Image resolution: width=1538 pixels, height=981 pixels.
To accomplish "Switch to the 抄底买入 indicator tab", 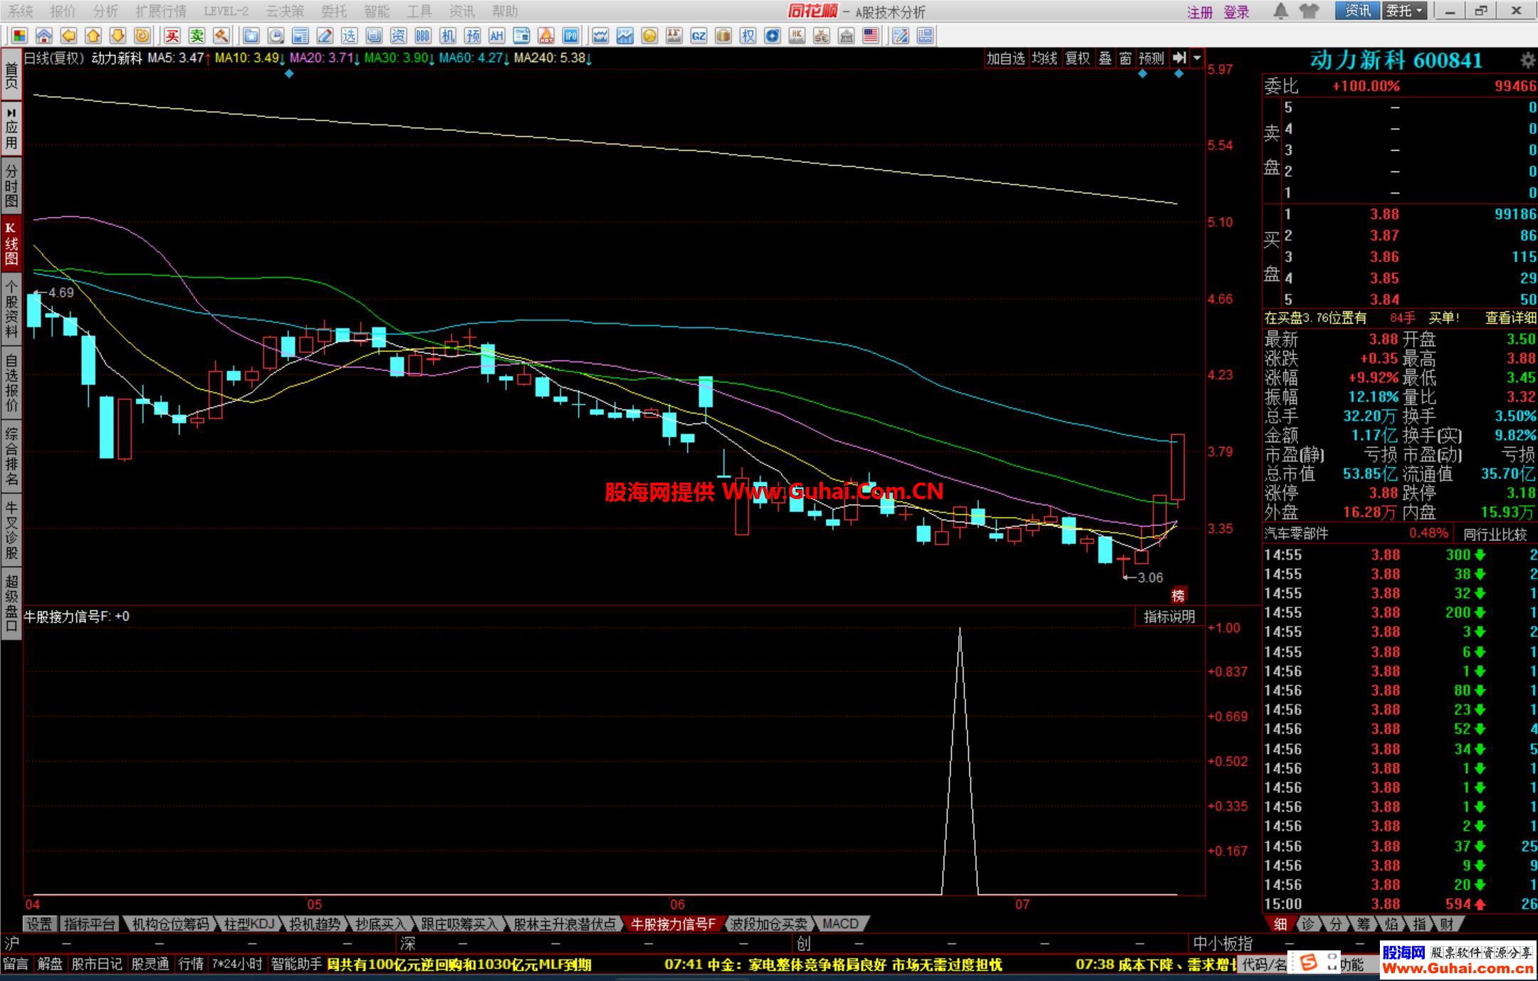I will [380, 924].
